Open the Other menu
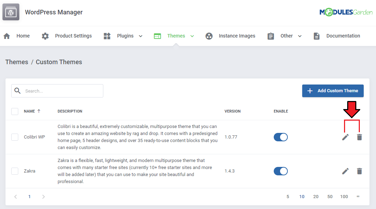The image size is (376, 209). pyautogui.click(x=286, y=36)
